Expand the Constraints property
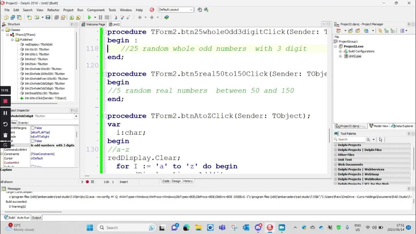This screenshot has height=234, width=416. [x=2, y=154]
